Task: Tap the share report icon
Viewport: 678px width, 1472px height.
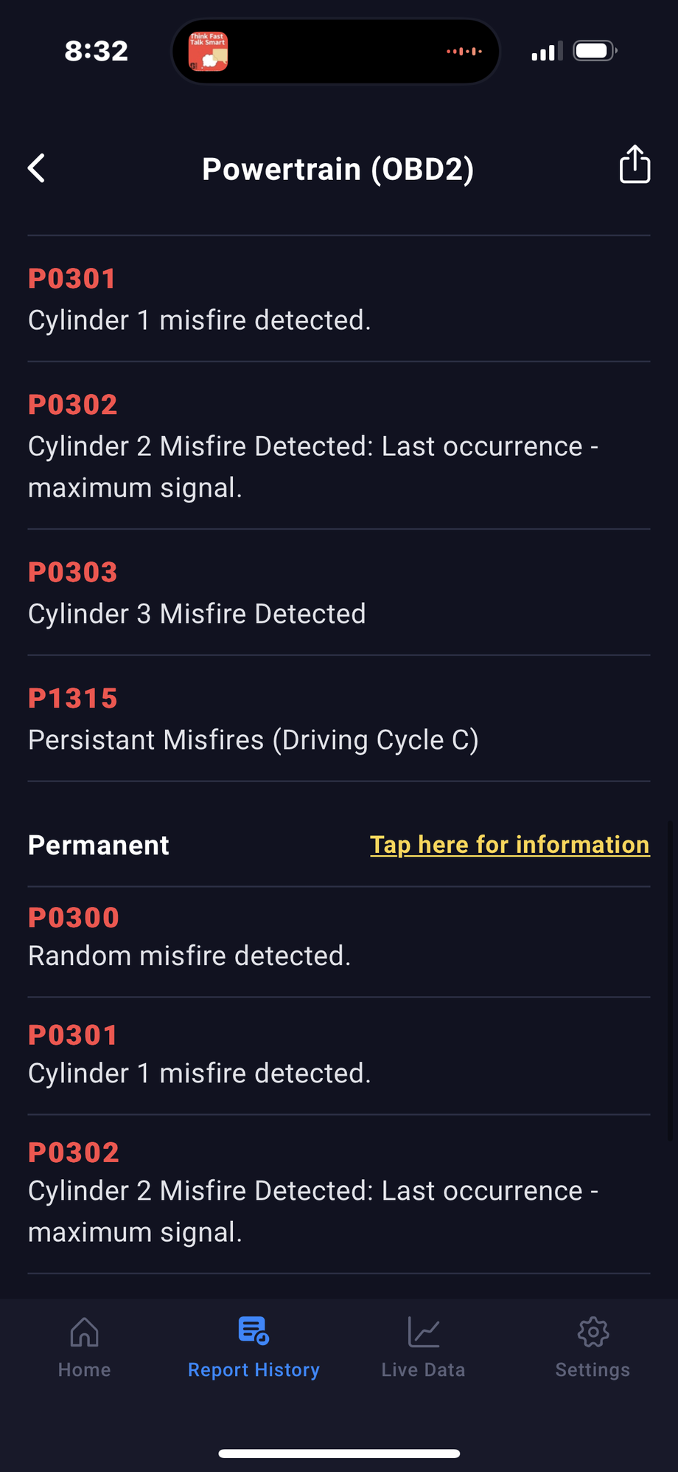Action: click(635, 164)
